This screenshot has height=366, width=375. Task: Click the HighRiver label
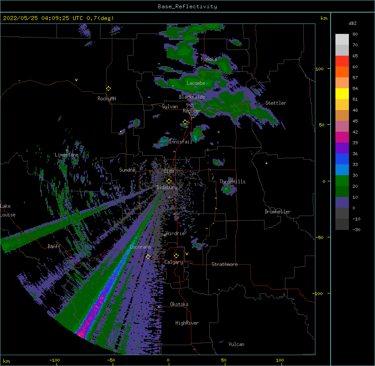pos(187,323)
